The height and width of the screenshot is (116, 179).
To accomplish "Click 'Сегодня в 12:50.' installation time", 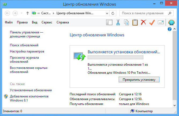I will (x=130, y=99).
